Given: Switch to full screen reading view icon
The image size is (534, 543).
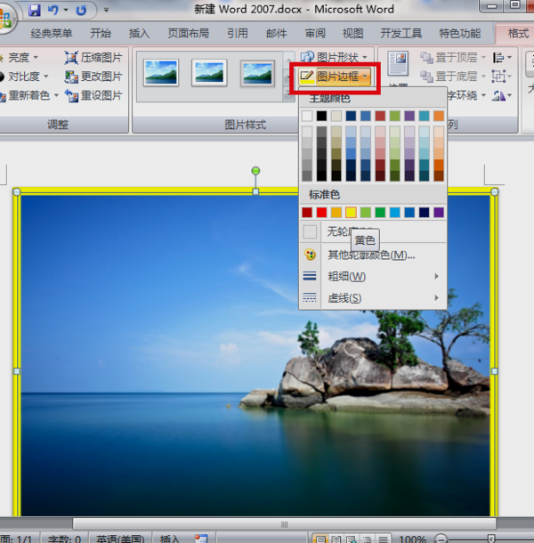Looking at the screenshot, I should 336,539.
